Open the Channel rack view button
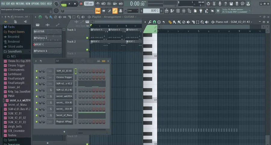The height and width of the screenshot is (145, 271). pyautogui.click(x=178, y=11)
